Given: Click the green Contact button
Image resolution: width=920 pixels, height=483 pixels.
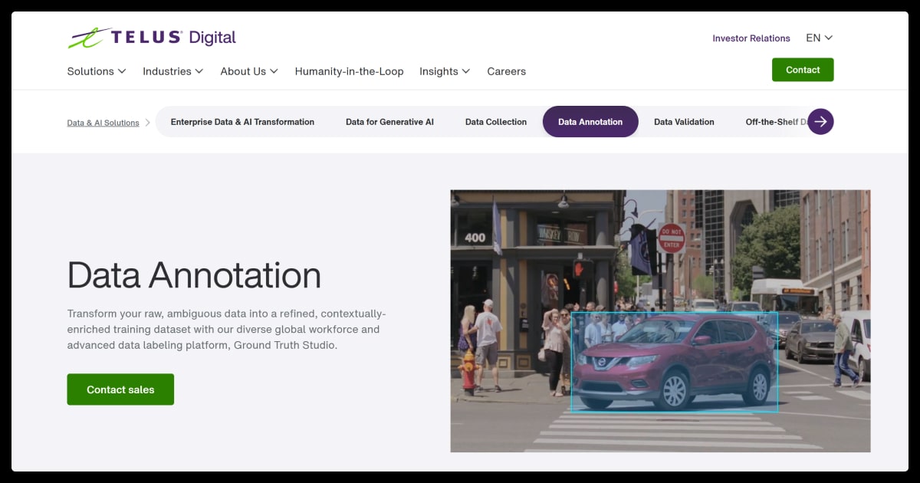Looking at the screenshot, I should point(803,70).
